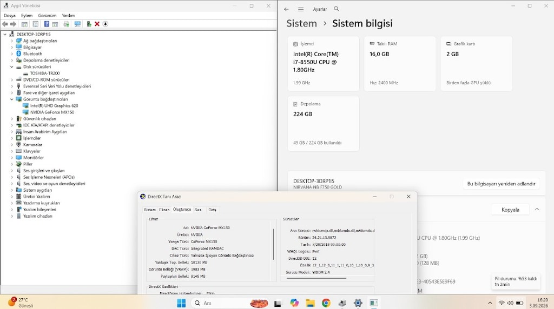Collapse device specifications chevron next to Kopyala

point(537,210)
